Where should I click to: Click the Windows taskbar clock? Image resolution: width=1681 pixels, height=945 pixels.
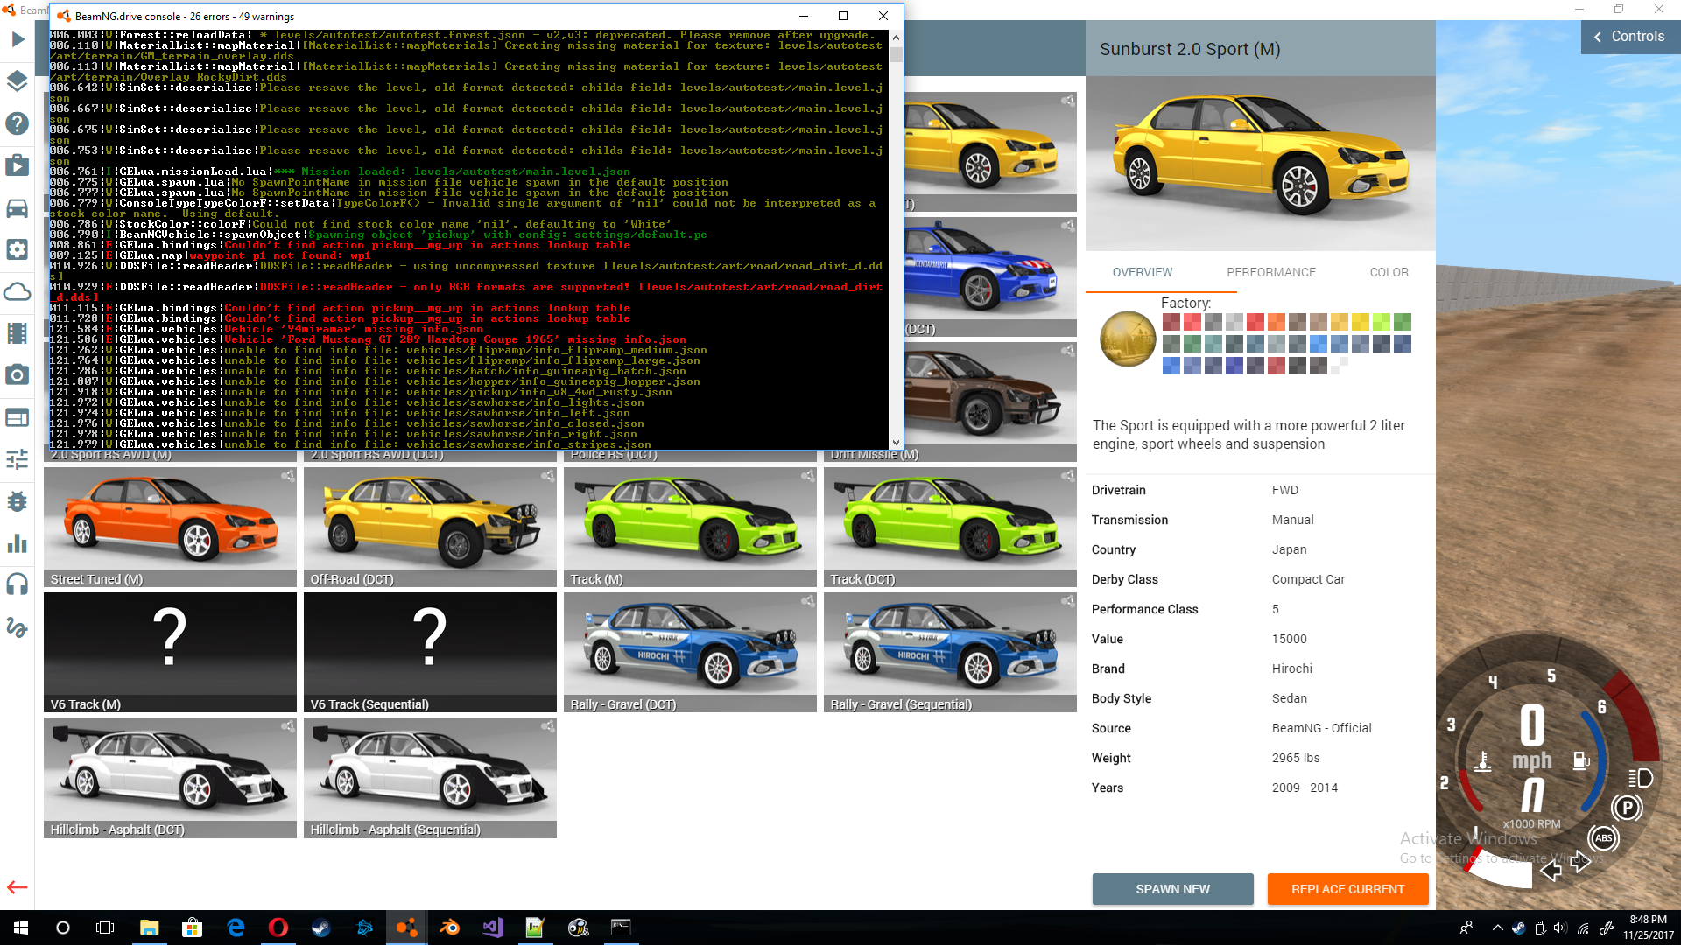click(x=1649, y=927)
